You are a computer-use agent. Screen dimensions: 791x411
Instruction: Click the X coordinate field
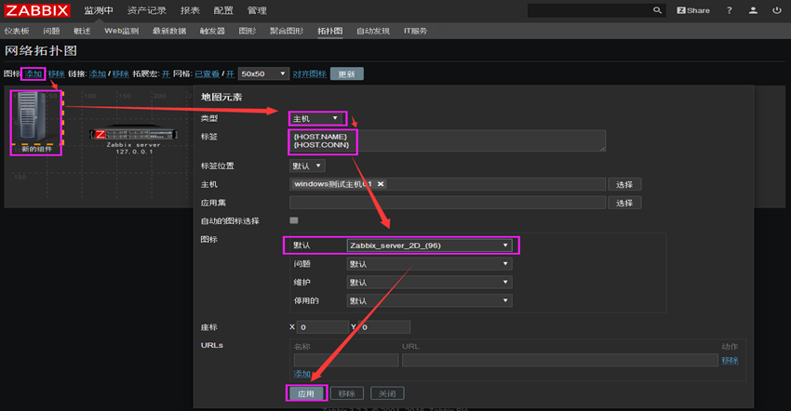click(322, 326)
